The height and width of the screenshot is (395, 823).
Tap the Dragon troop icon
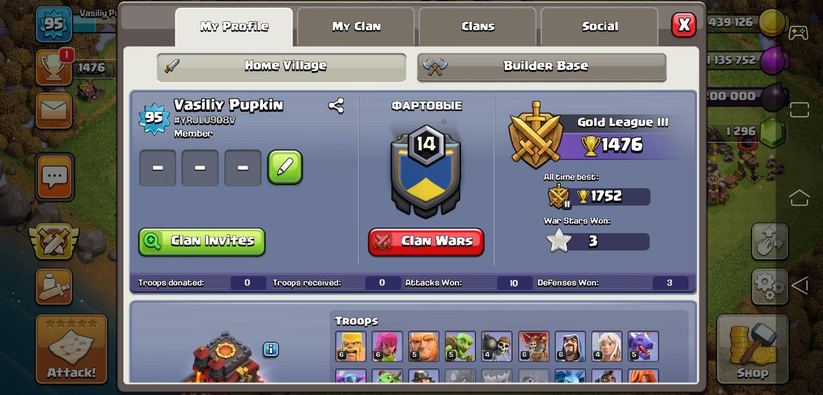coord(643,346)
